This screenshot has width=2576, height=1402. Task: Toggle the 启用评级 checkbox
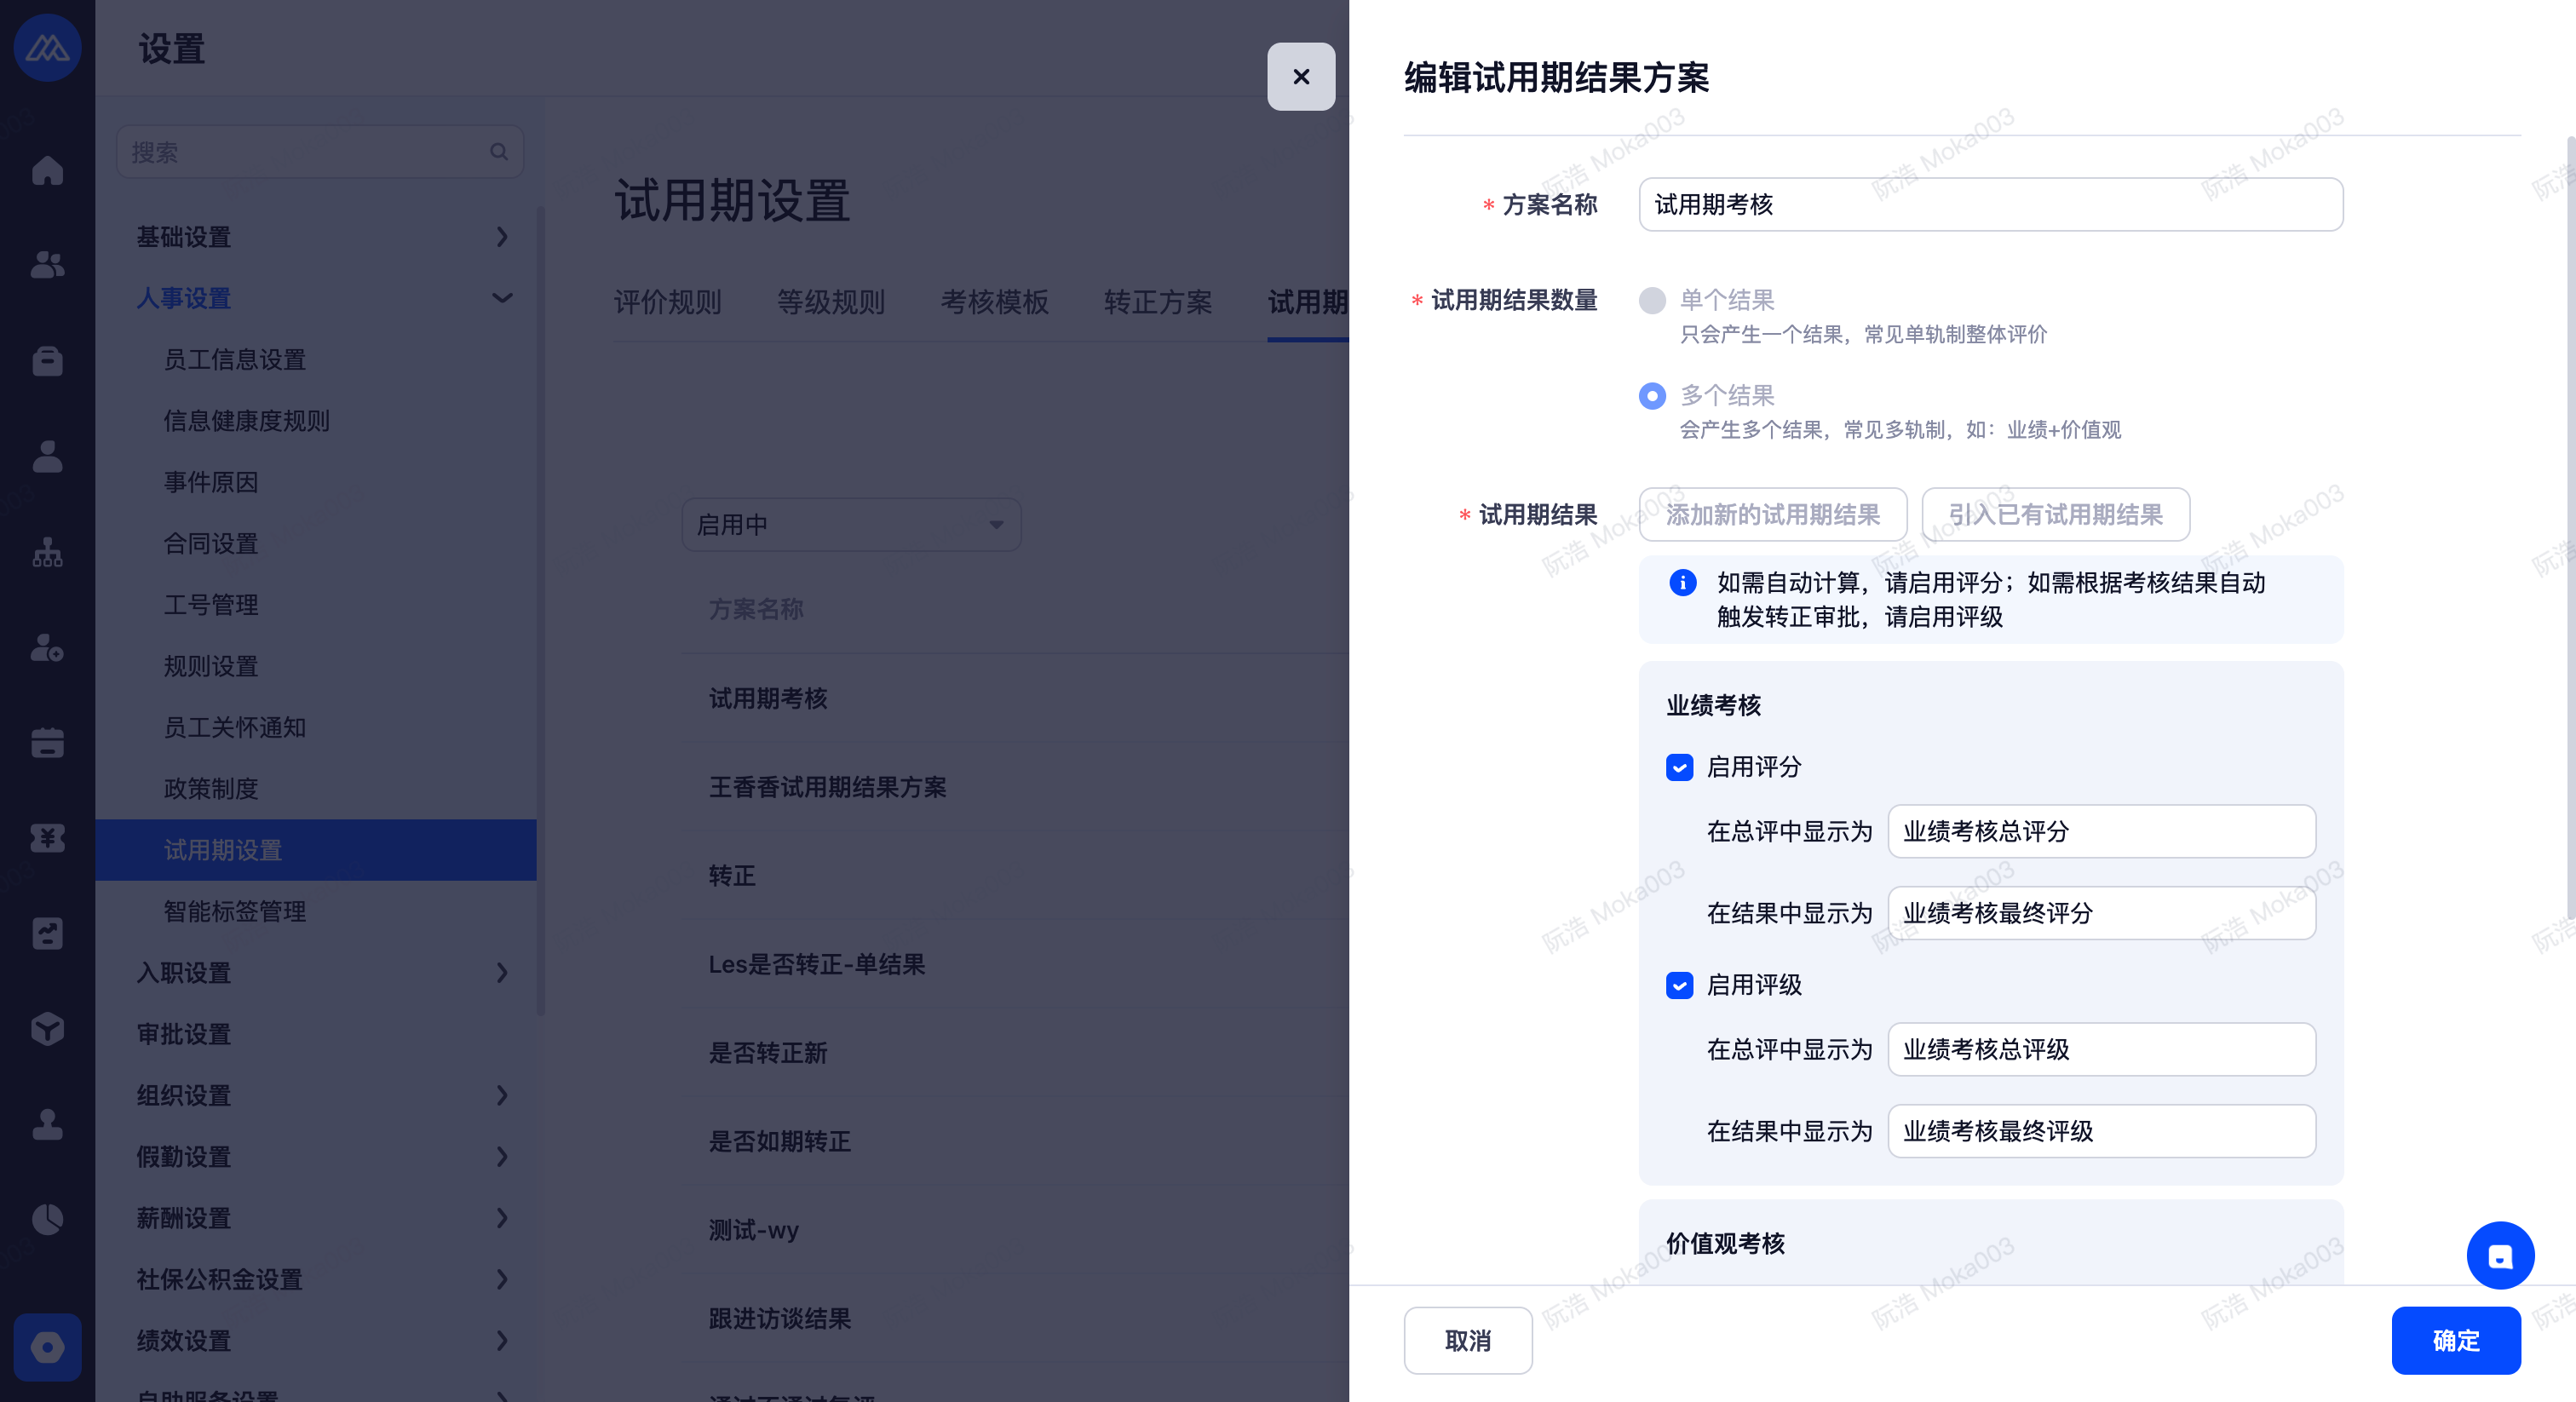tap(1679, 985)
